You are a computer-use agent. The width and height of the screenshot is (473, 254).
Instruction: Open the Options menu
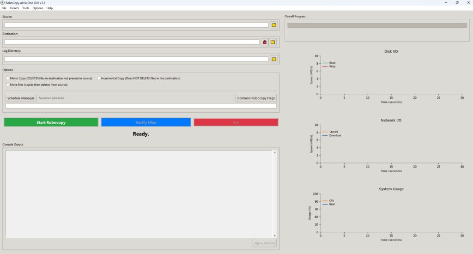click(x=37, y=8)
